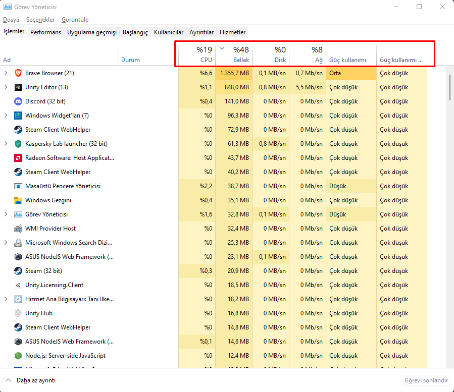Image resolution: width=454 pixels, height=392 pixels.
Task: Sort by the Bellek column header
Action: pos(234,54)
